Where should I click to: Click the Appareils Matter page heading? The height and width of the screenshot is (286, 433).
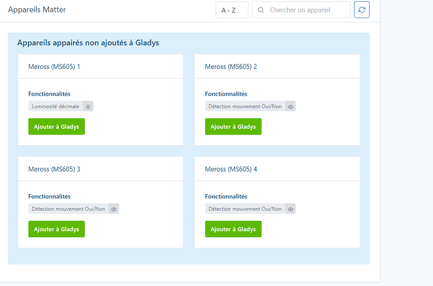tap(37, 9)
